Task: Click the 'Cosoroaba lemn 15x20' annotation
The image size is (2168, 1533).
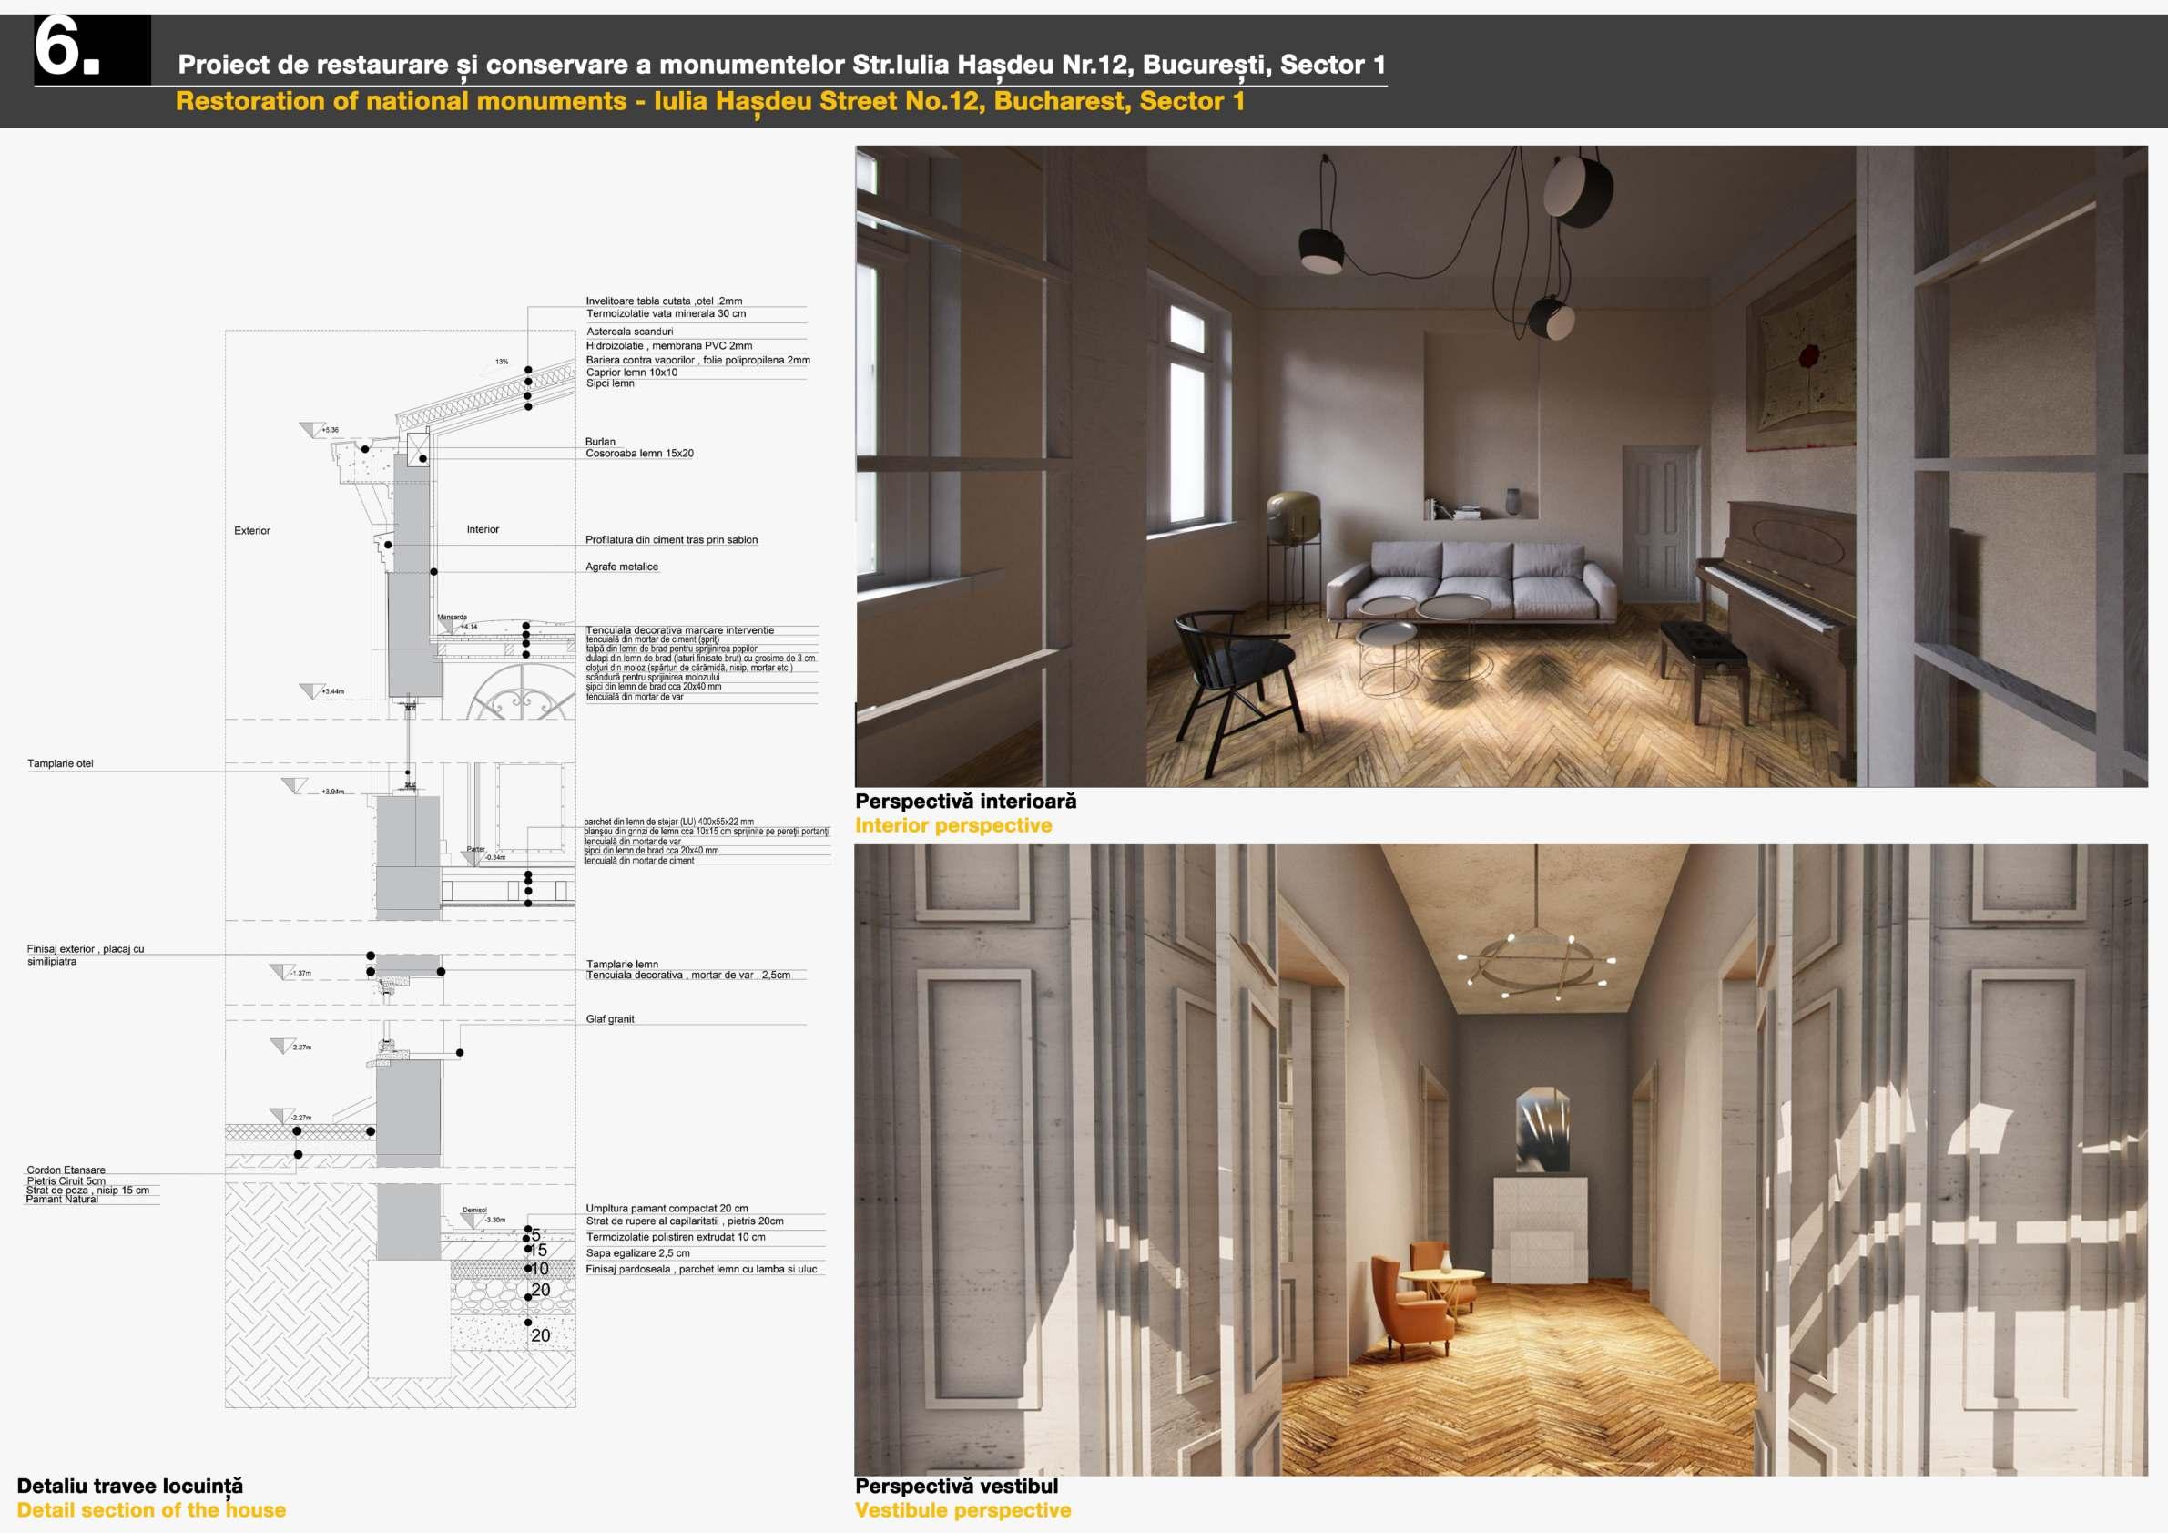Action: [639, 454]
